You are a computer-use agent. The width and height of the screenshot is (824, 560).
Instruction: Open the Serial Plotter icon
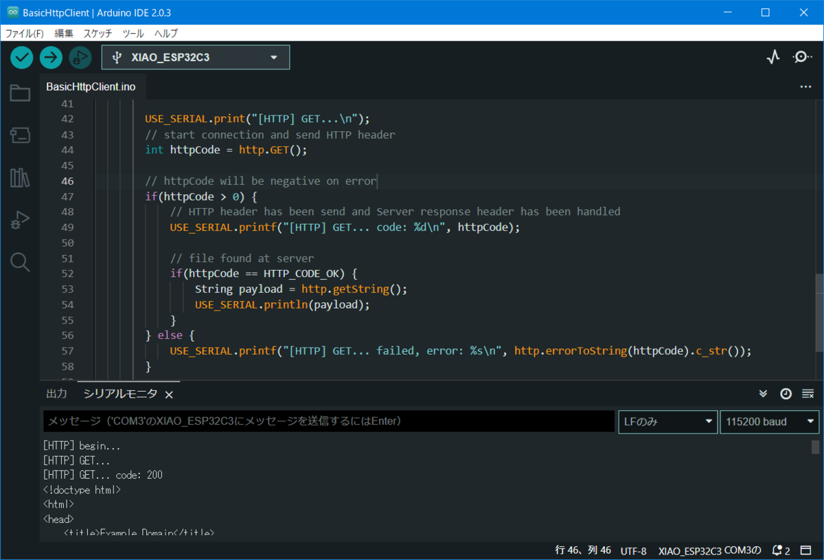coord(773,57)
